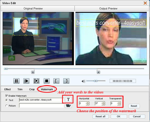Set trim start with left bracket button
This screenshot has width=150, height=122.
point(56,81)
